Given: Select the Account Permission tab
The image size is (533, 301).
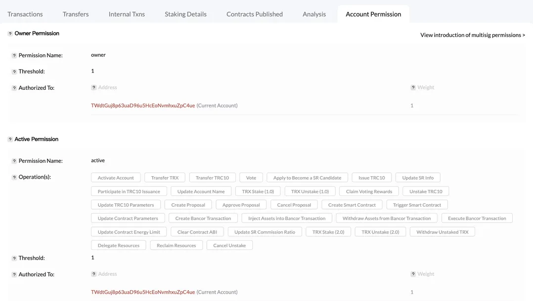Looking at the screenshot, I should coord(373,14).
